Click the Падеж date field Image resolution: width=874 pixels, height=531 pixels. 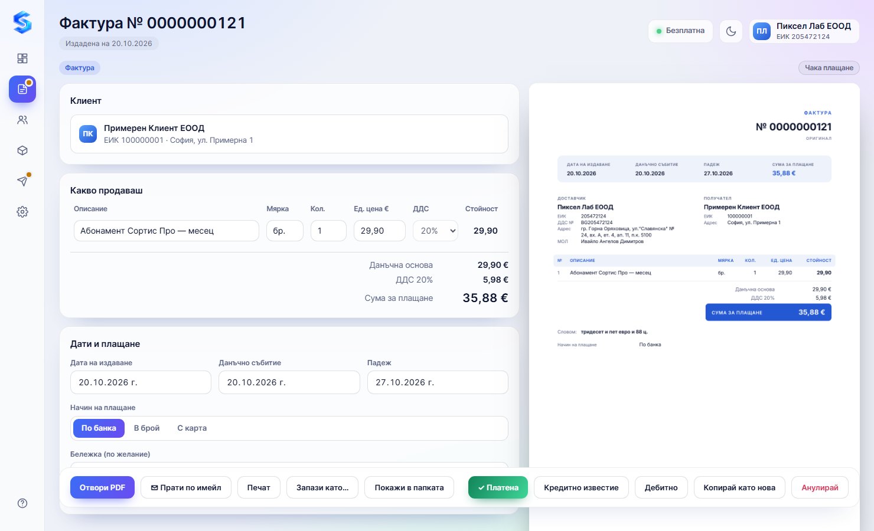point(438,382)
